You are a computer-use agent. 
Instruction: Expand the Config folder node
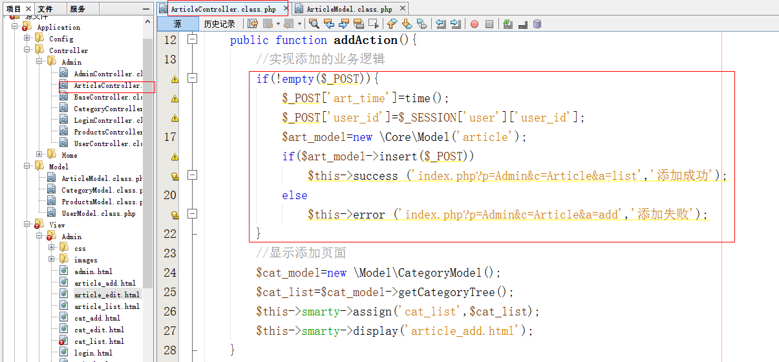(x=28, y=39)
